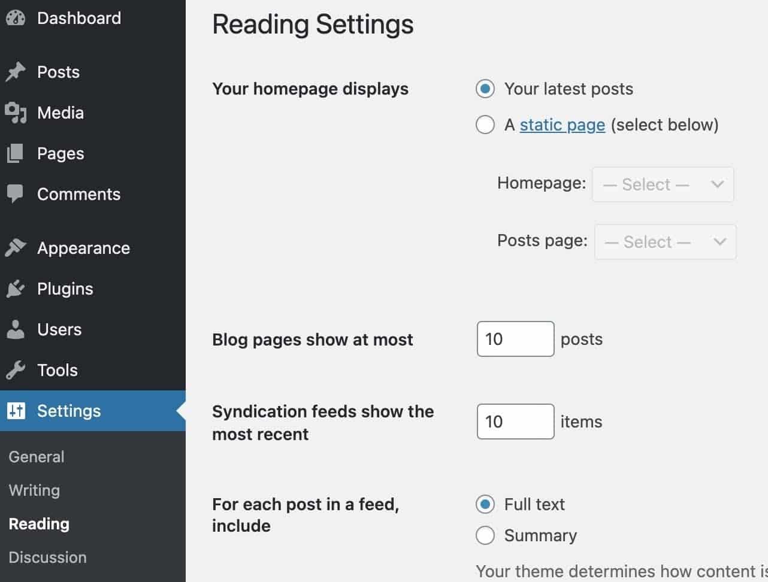This screenshot has height=582, width=768.
Task: Choose the 'A static page' radio option
Action: tap(485, 125)
